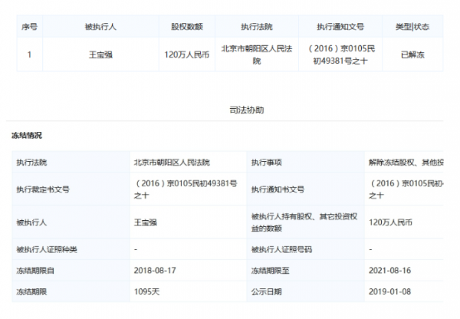Image resolution: width=460 pixels, height=319 pixels.
Task: Click the 被执行人证照种类 label
Action: coord(47,249)
